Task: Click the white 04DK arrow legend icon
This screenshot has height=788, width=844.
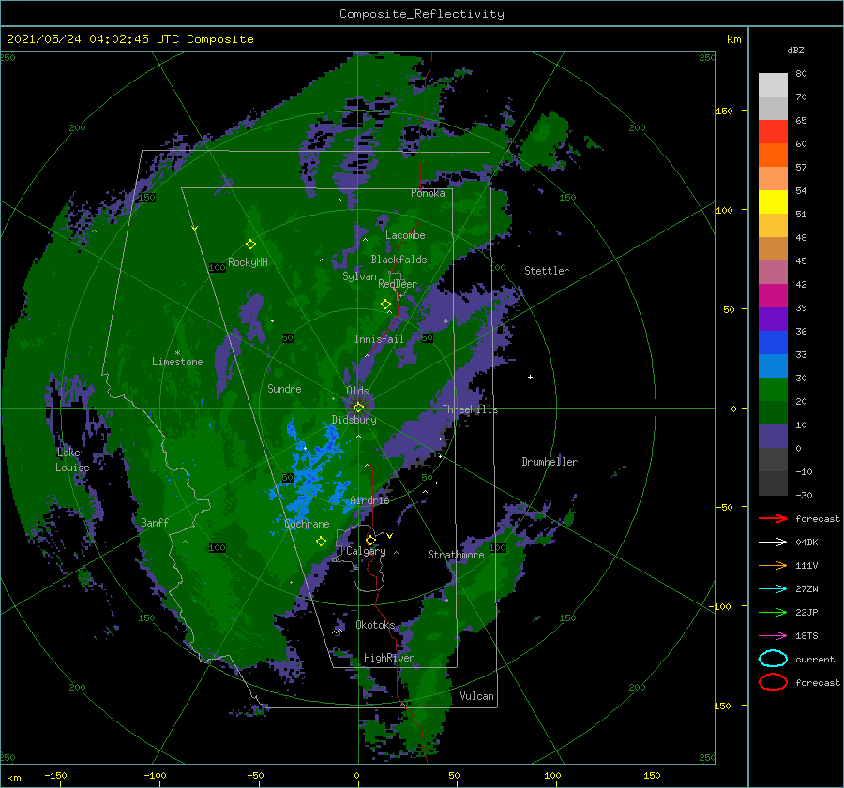Action: (x=773, y=542)
